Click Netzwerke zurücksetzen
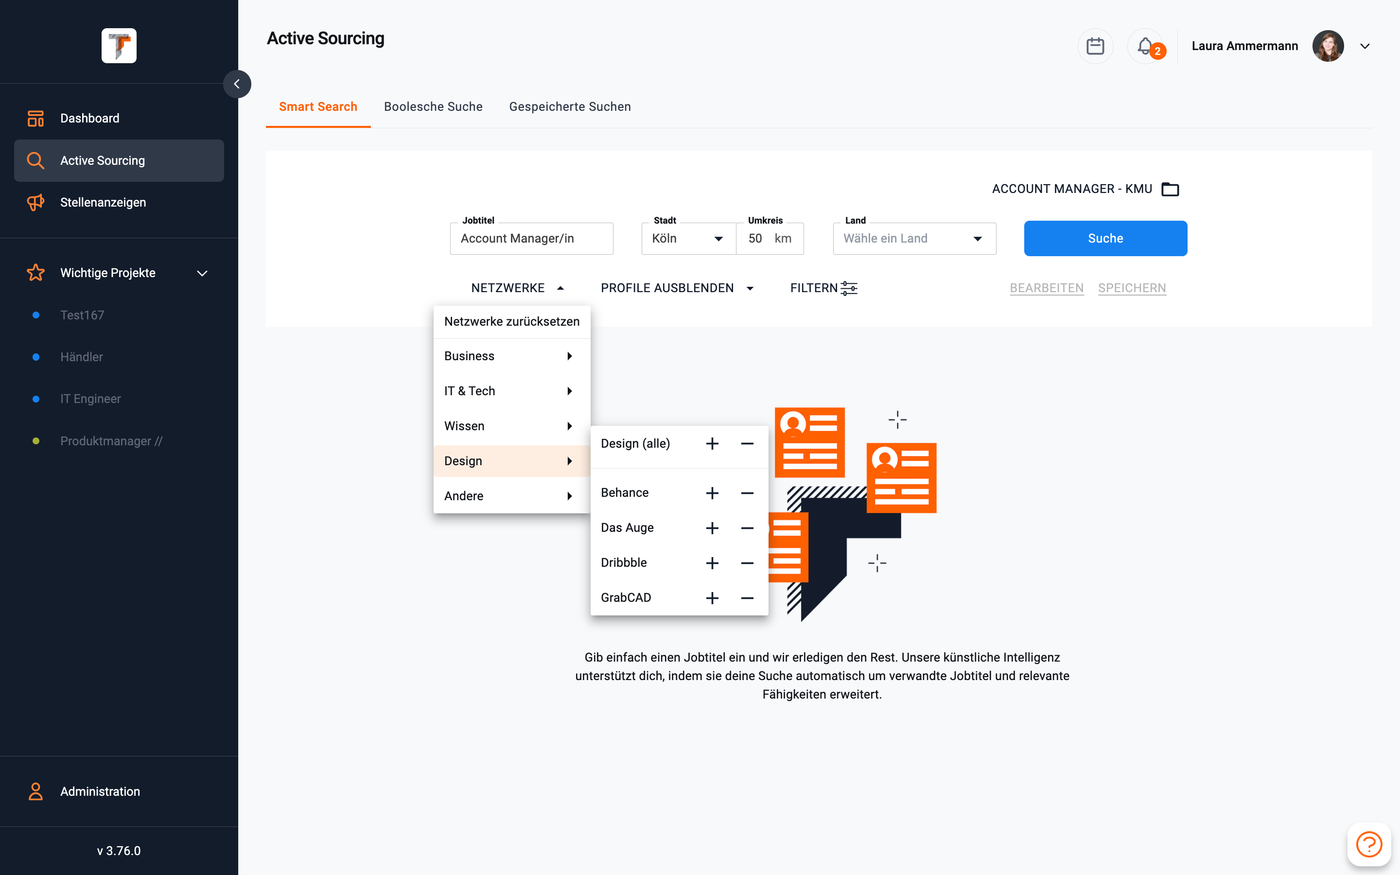This screenshot has height=875, width=1400. pyautogui.click(x=511, y=321)
